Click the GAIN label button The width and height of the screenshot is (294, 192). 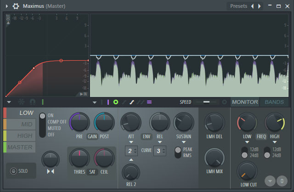92,136
